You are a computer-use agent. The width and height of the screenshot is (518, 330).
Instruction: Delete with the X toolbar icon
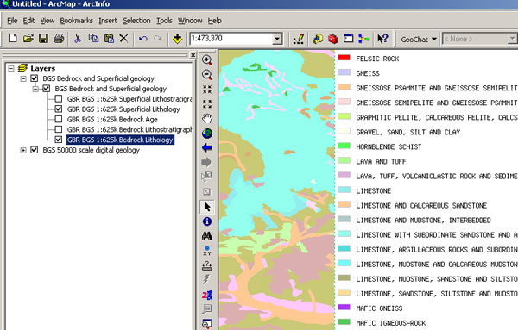pos(123,39)
